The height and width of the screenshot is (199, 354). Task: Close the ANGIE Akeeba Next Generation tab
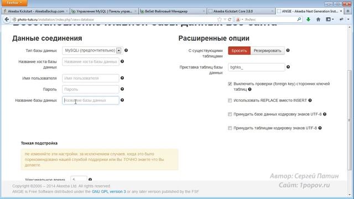coord(341,11)
